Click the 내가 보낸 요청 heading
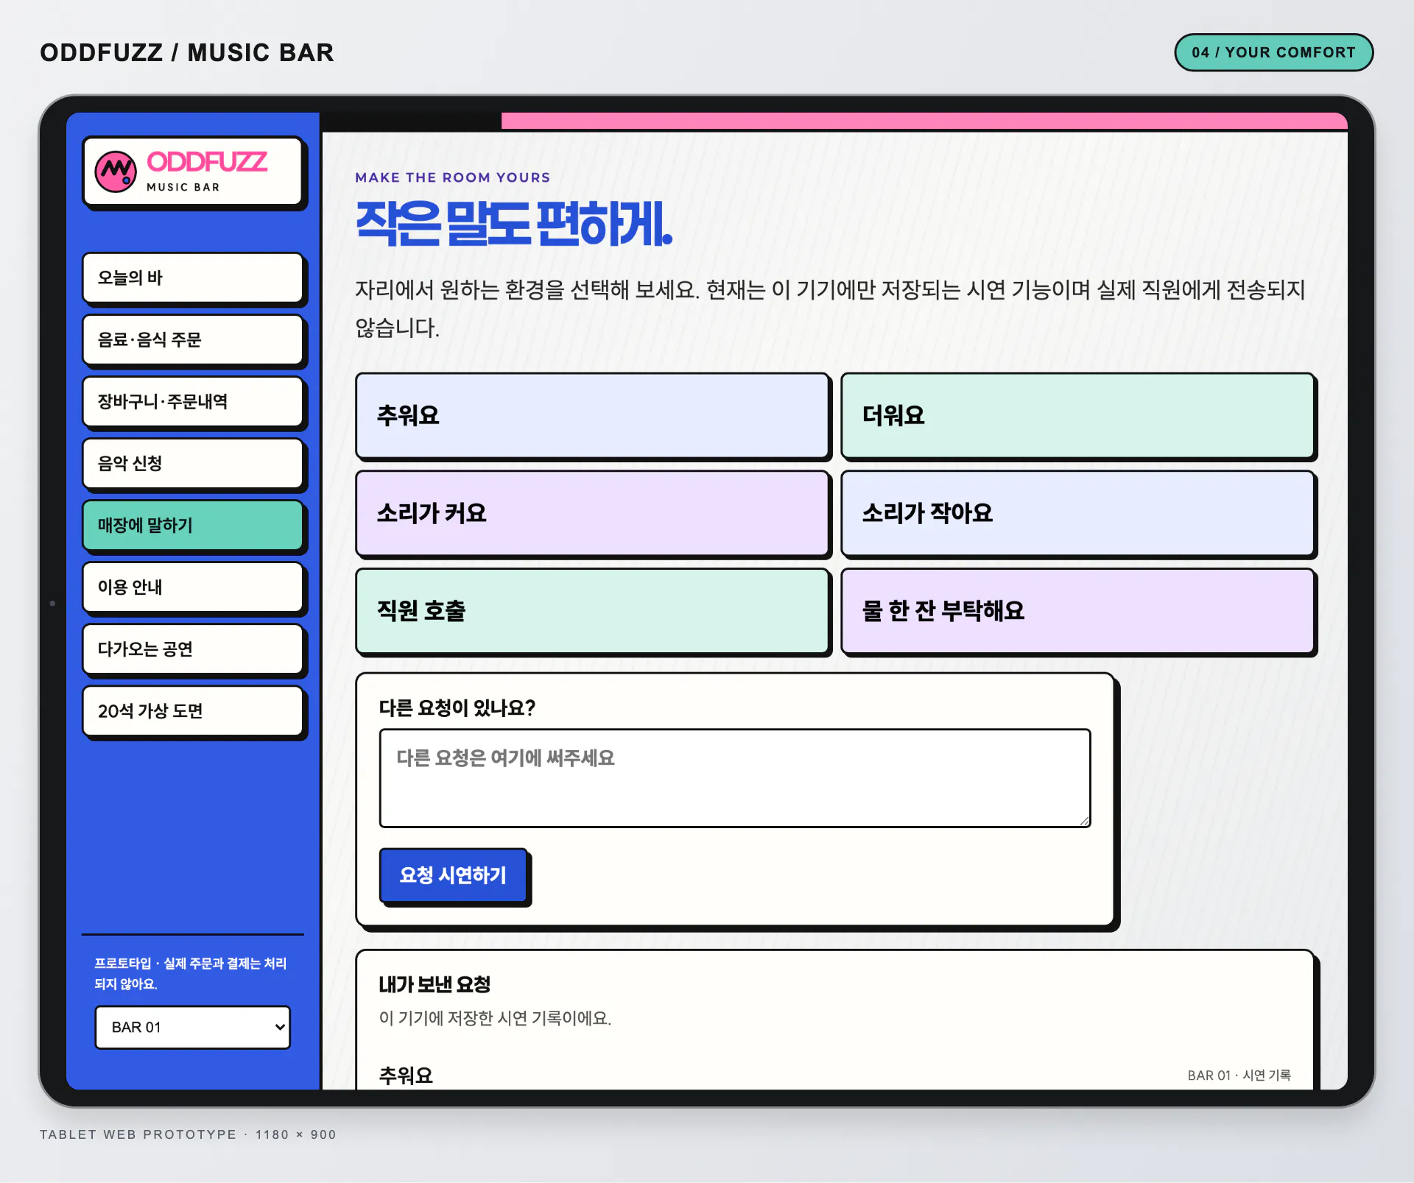Screen dimensions: 1414x1183 pyautogui.click(x=435, y=984)
